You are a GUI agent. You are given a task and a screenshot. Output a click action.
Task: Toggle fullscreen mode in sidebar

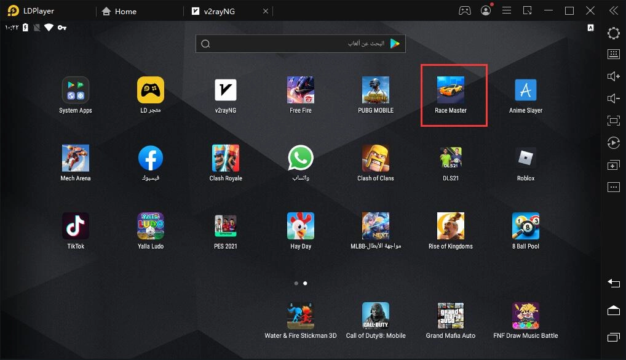(614, 120)
